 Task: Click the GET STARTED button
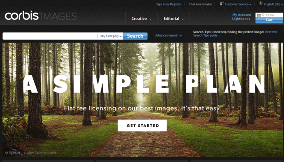pyautogui.click(x=142, y=126)
